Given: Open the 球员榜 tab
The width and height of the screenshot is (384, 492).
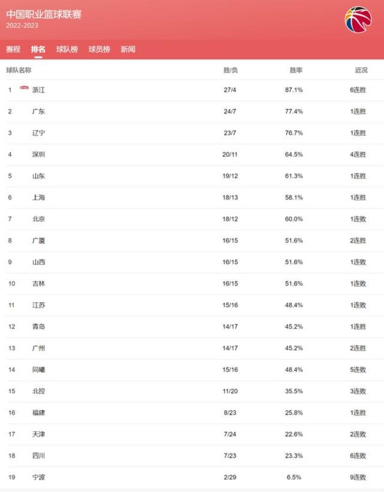Looking at the screenshot, I should coord(99,49).
